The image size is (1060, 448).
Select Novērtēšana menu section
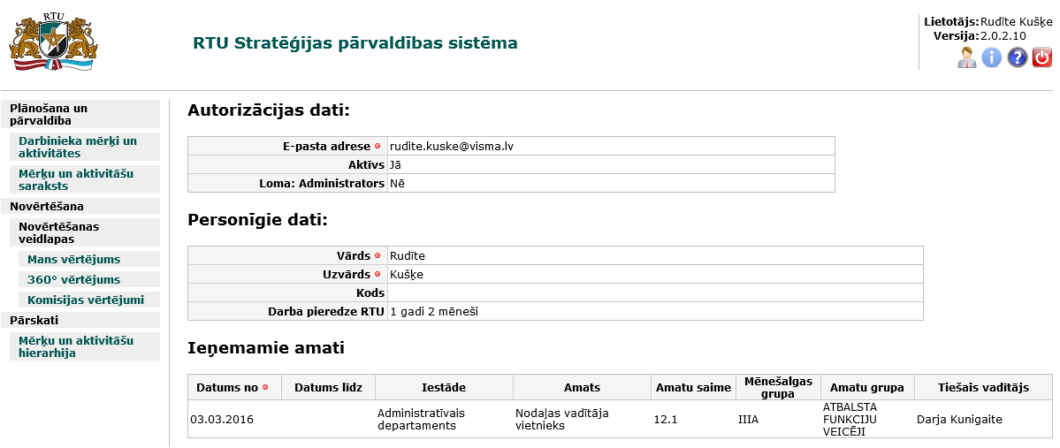(x=80, y=206)
